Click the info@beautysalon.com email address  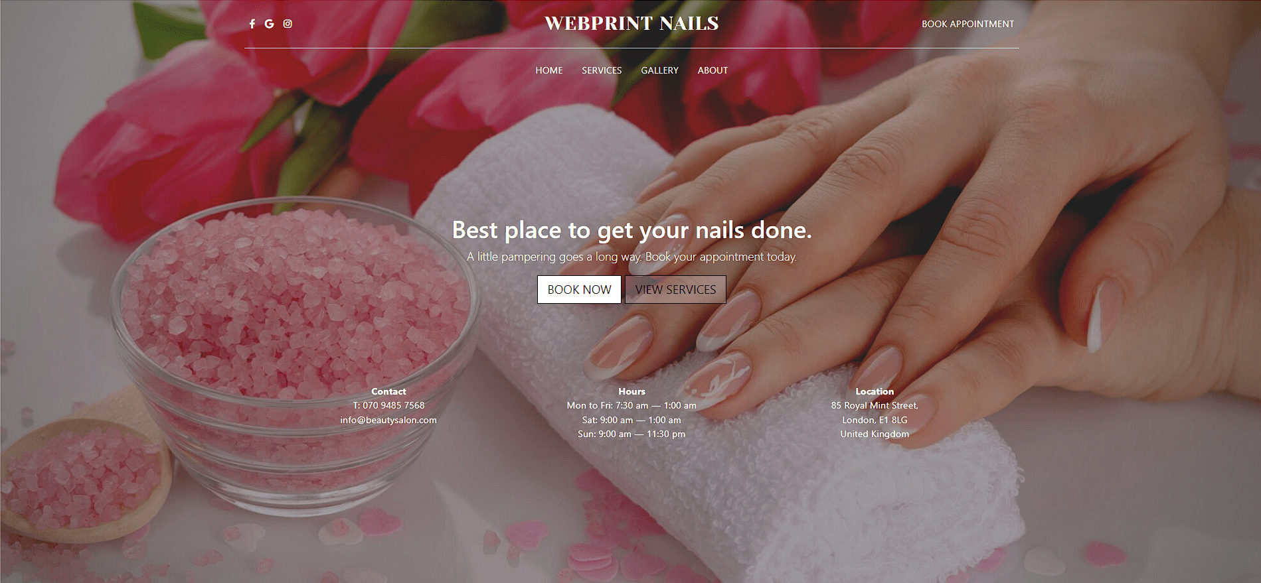tap(388, 420)
